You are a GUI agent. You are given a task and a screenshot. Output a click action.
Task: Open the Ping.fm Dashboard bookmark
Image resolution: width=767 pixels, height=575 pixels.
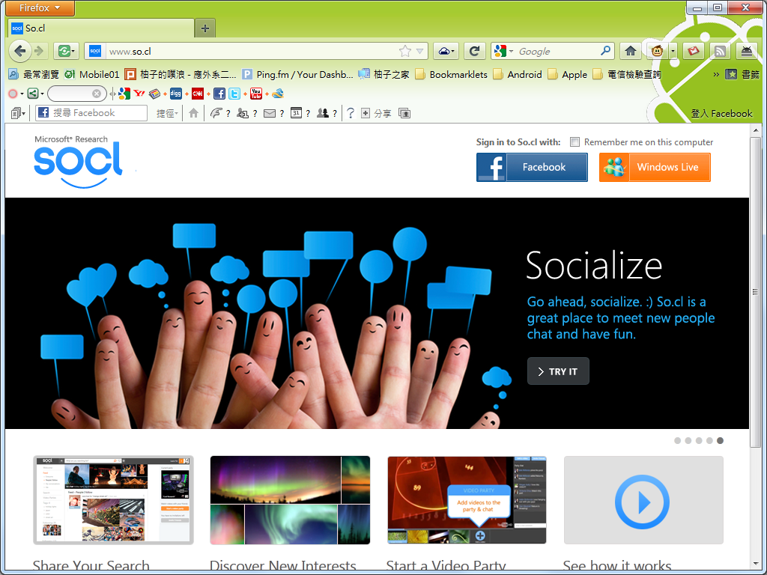tap(297, 74)
